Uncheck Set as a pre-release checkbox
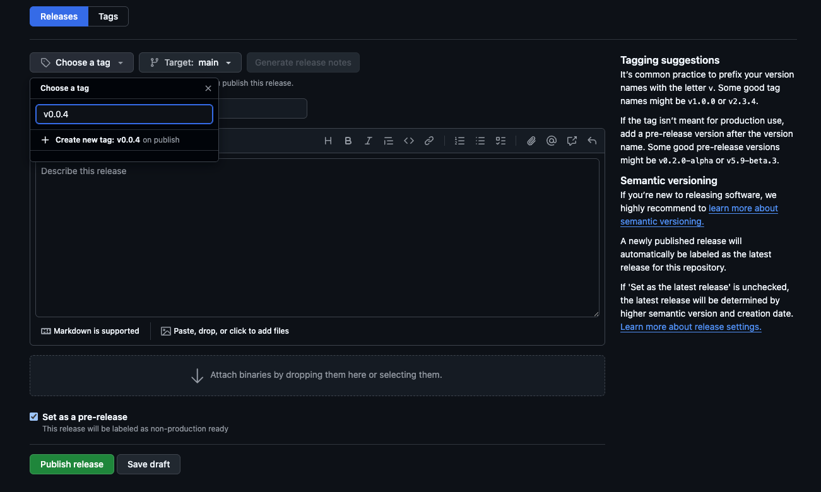 tap(34, 417)
